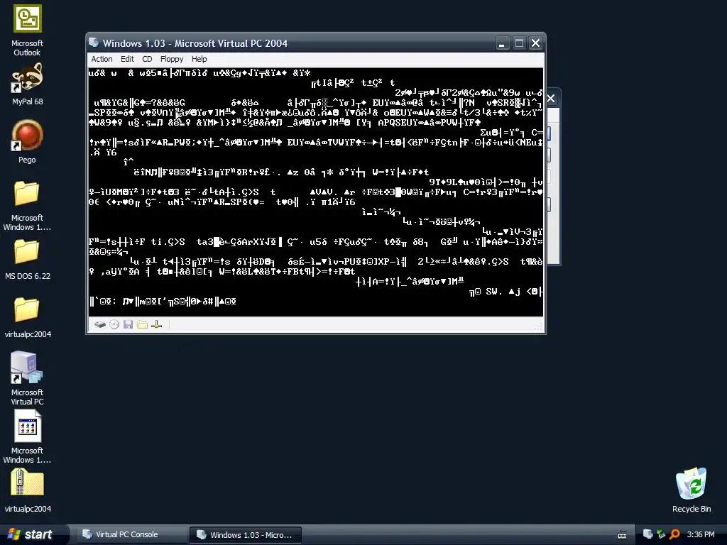Select the MyPal 68 desktop shortcut

(28, 84)
